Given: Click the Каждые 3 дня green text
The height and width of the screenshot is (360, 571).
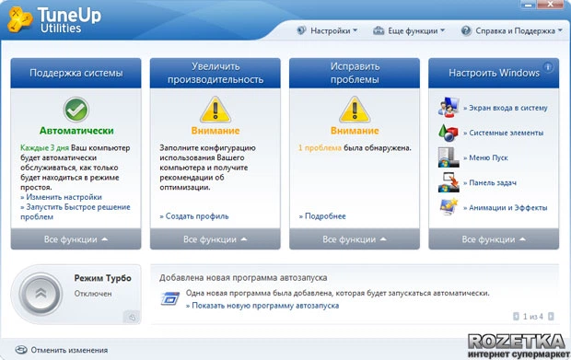Looking at the screenshot, I should pos(44,148).
